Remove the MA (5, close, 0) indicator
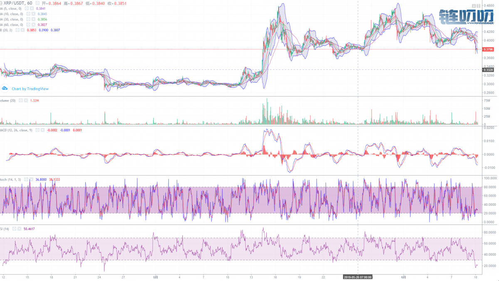499x281 pixels. point(32,8)
